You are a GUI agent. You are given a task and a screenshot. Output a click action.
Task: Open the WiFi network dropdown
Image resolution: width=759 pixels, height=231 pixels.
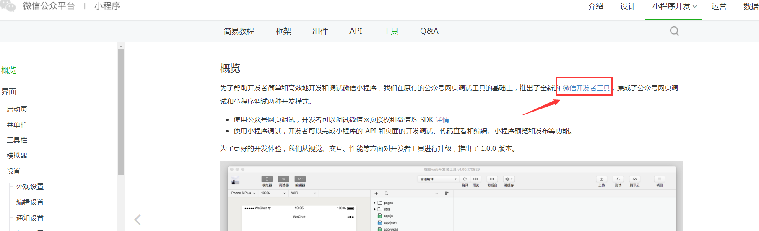(304, 193)
